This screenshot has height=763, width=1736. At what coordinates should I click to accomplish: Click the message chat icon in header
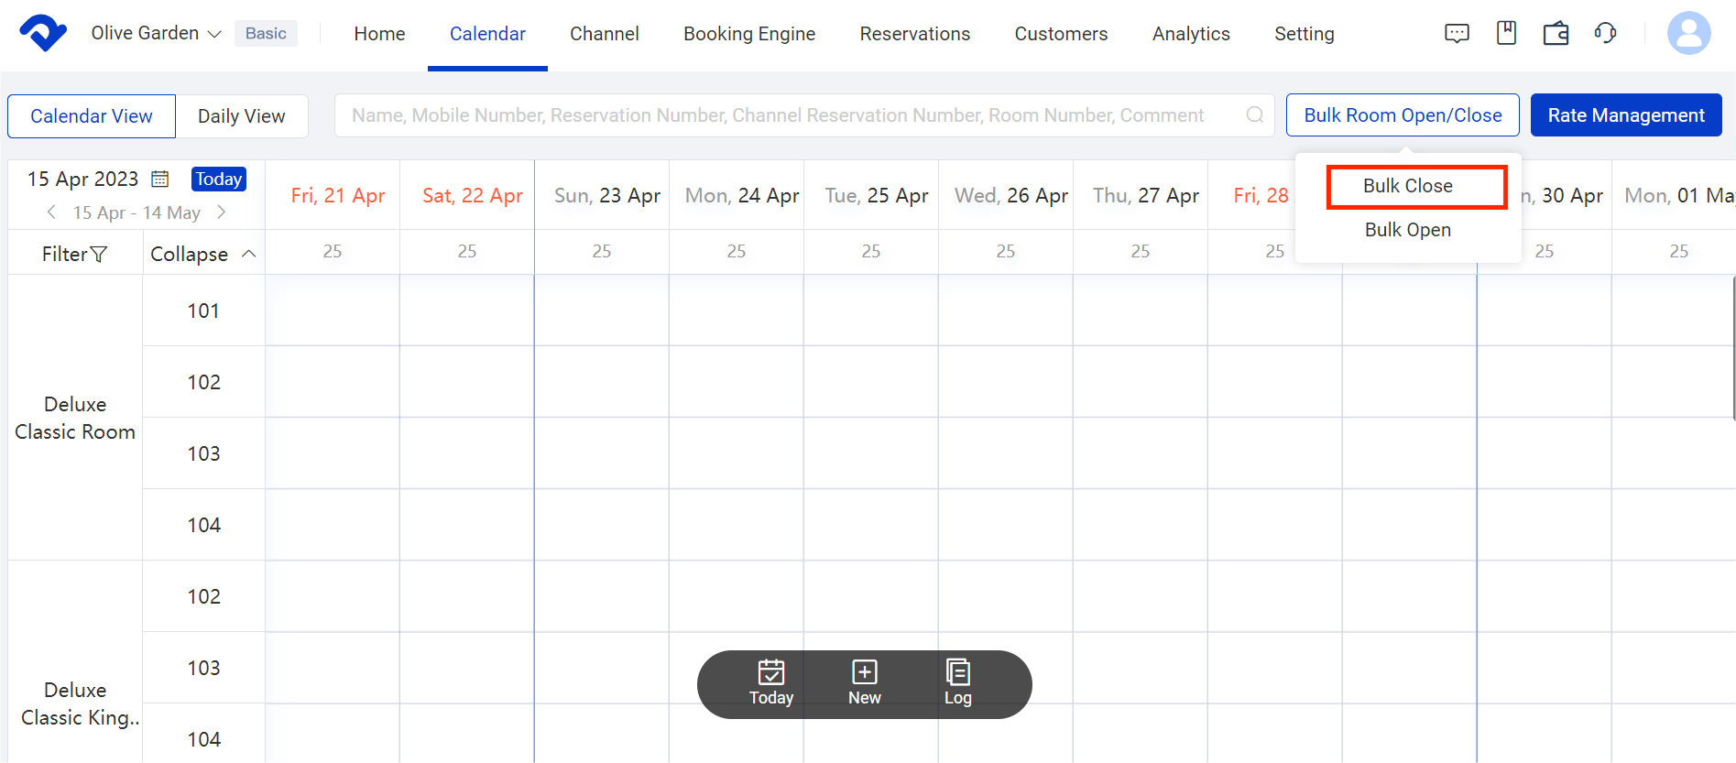click(1457, 34)
